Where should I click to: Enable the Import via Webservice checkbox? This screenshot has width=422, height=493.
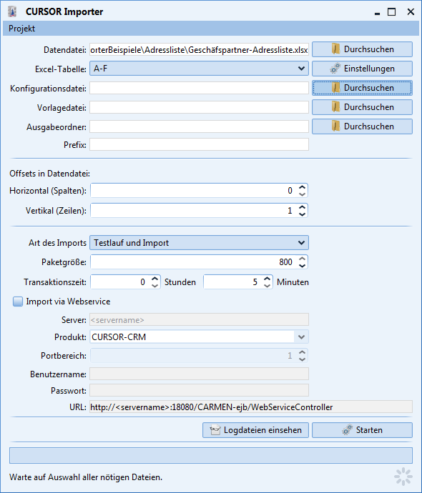(x=18, y=302)
